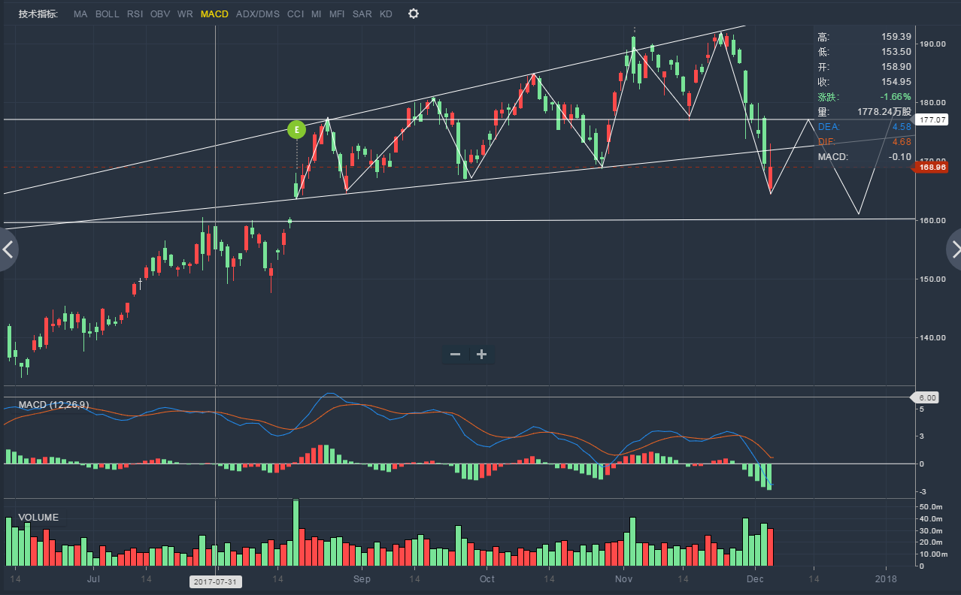
Task: Click the low price value 153.50
Action: tap(896, 52)
